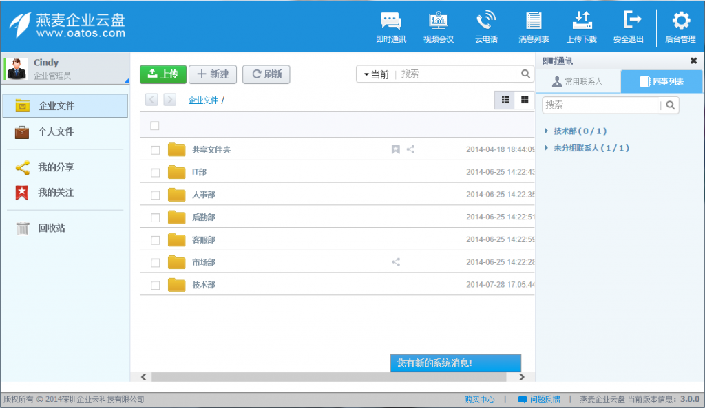Viewport: 705px width, 408px height.
Task: Expand the 技术部(0/1) contact group
Action: tap(579, 130)
